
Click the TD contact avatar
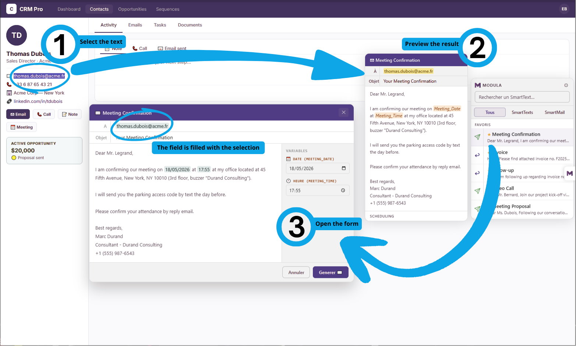(x=17, y=35)
